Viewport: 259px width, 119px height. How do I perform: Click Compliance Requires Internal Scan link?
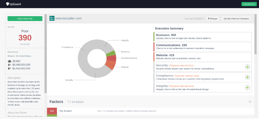click(x=187, y=76)
